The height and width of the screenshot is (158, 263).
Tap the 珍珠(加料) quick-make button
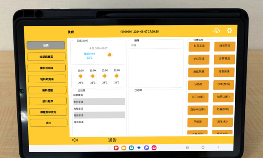223,85
